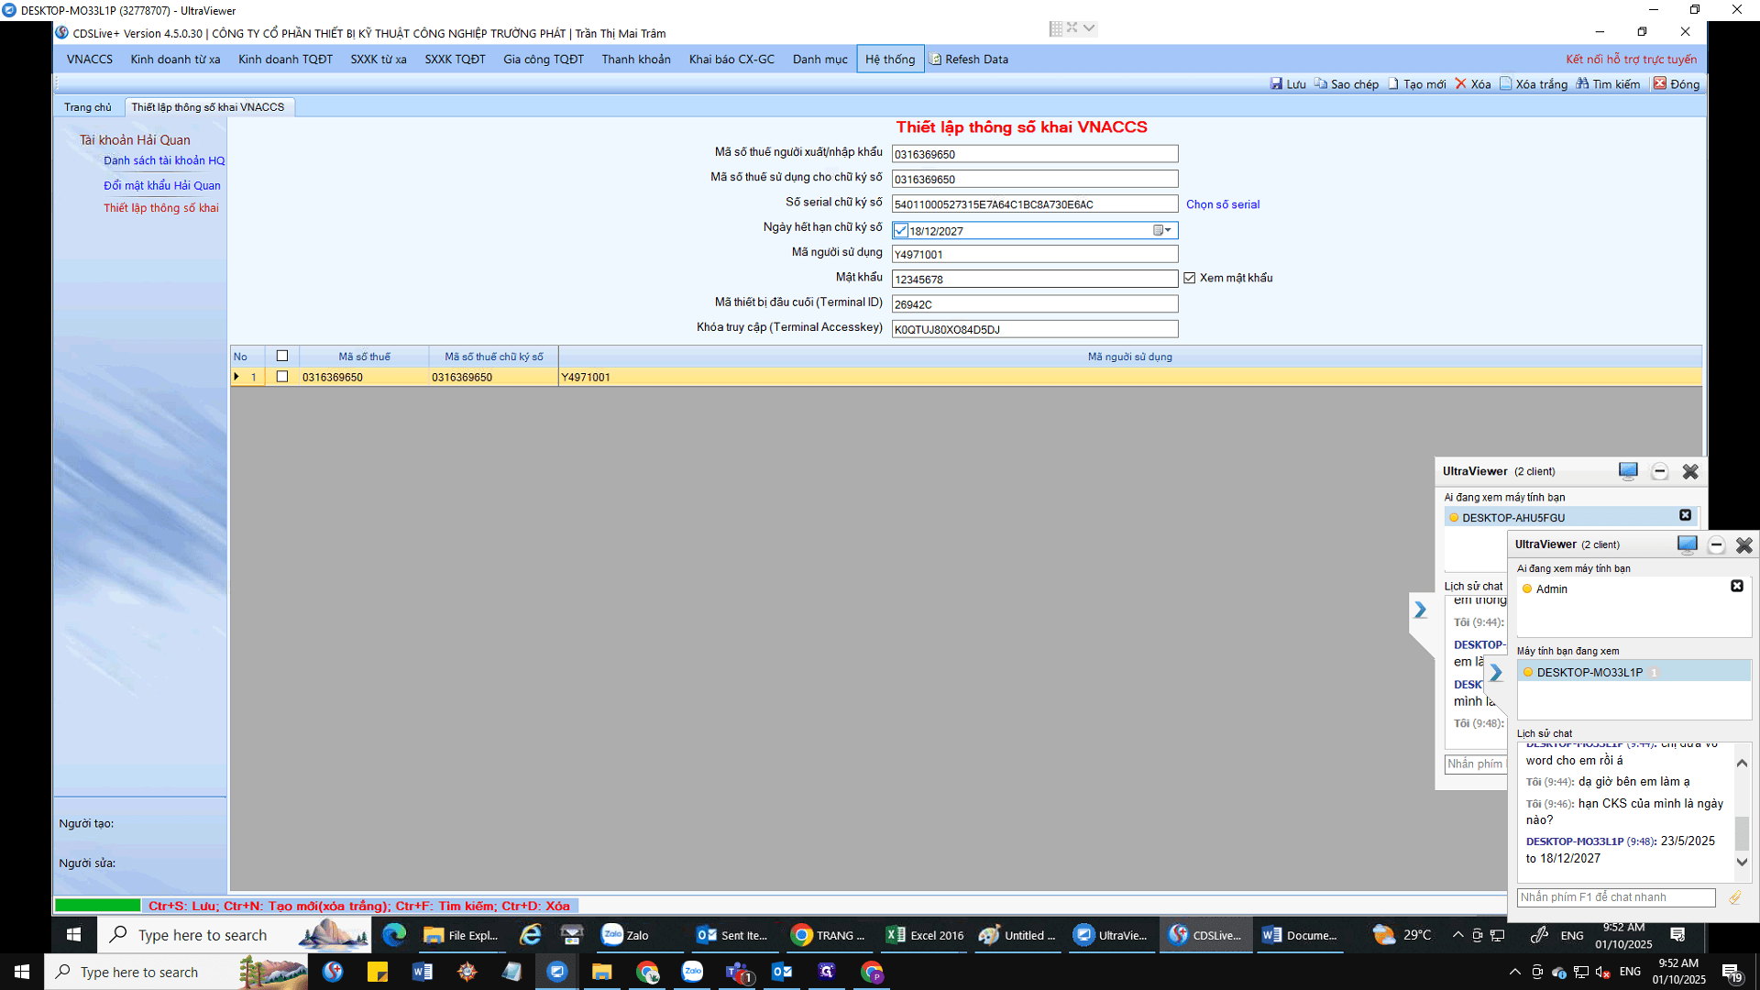Expand the back UltraViewer panel arrow
The width and height of the screenshot is (1760, 990).
pos(1420,610)
